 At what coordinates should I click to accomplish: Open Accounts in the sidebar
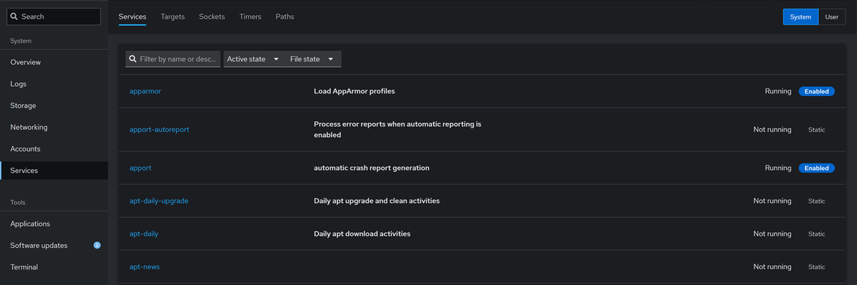click(x=54, y=149)
